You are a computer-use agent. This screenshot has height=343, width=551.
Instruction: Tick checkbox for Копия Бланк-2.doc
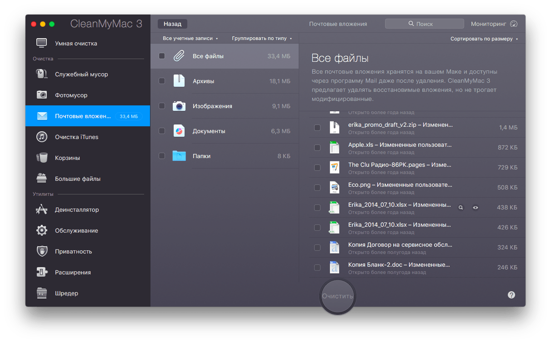coord(317,268)
